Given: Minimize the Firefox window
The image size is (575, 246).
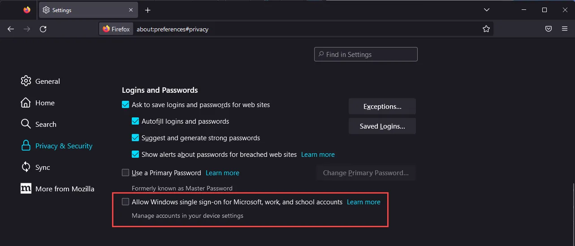Looking at the screenshot, I should (524, 10).
